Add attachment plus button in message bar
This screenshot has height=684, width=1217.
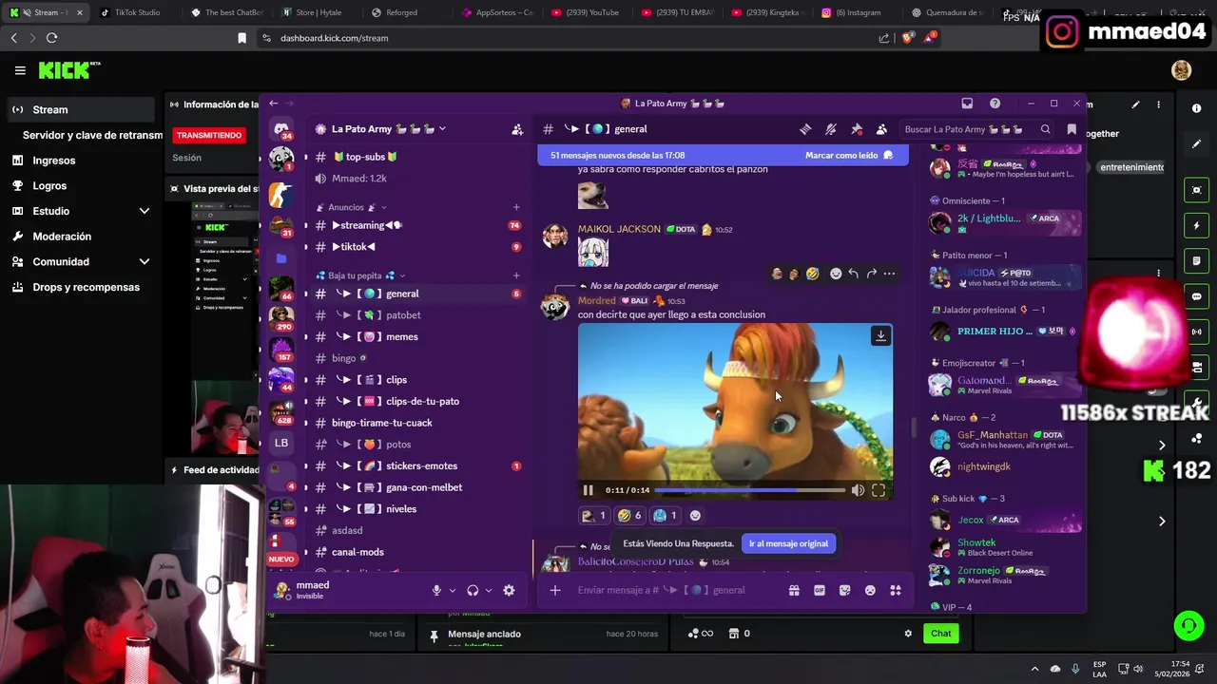(x=555, y=590)
